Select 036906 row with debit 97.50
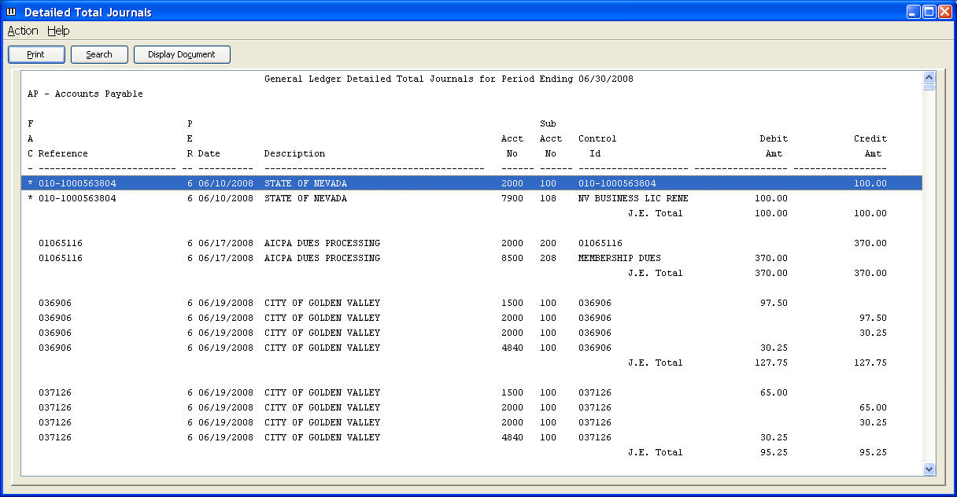 tap(471, 303)
